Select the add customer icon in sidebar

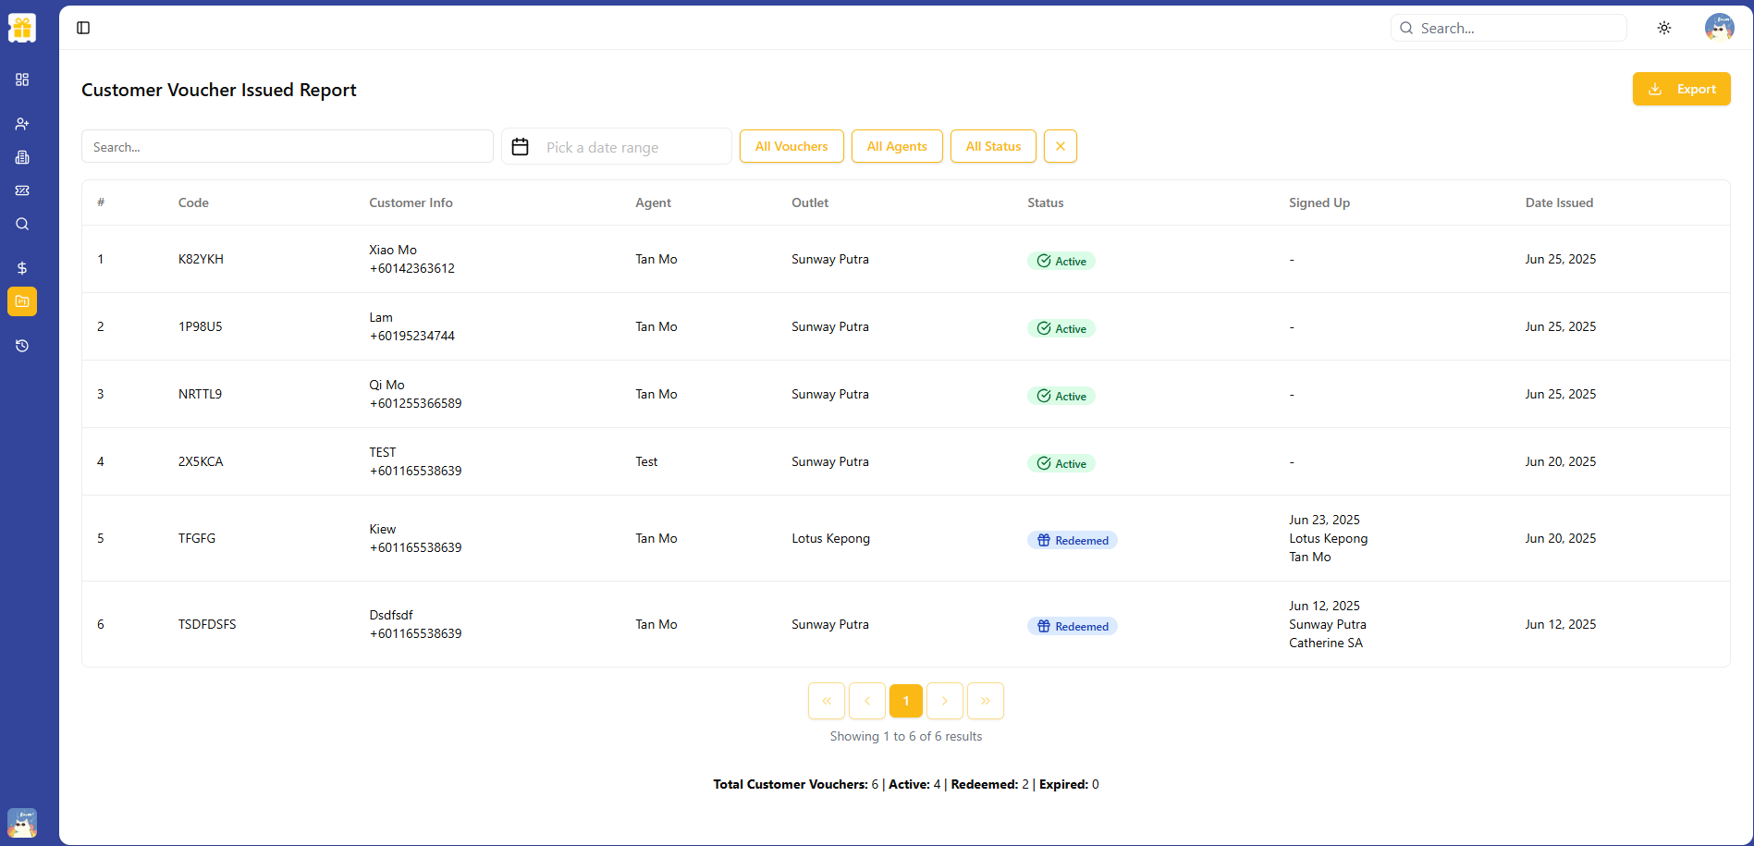click(x=22, y=123)
